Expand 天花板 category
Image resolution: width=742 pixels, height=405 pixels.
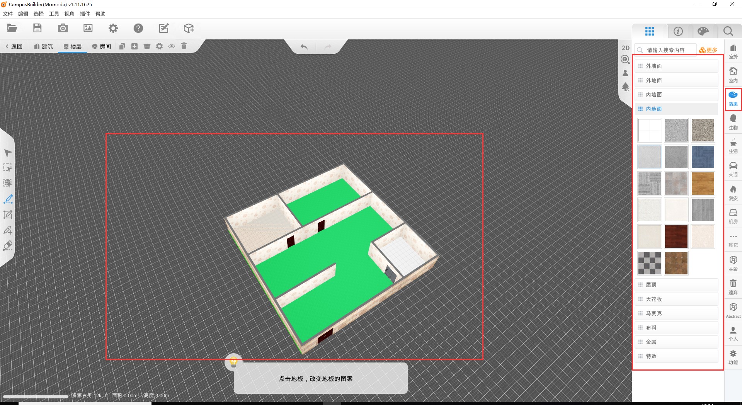coord(676,299)
